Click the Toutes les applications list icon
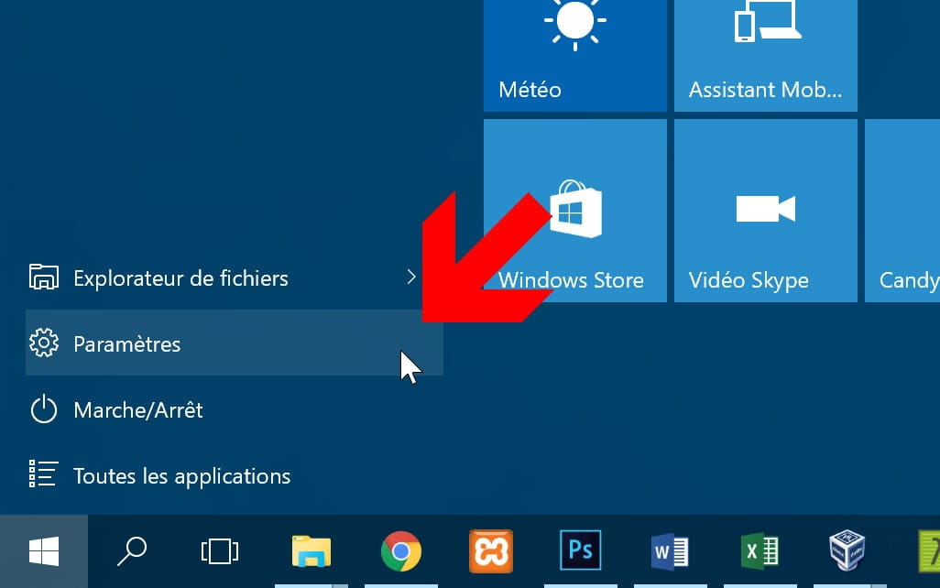Viewport: 940px width, 588px height. pyautogui.click(x=44, y=474)
